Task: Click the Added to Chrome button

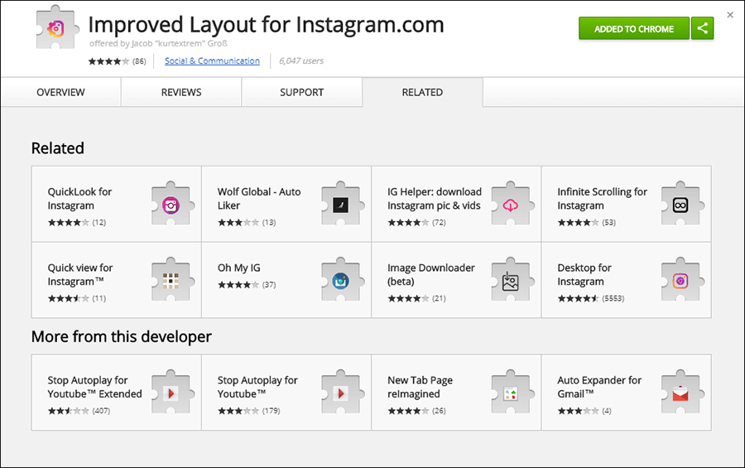Action: coord(634,28)
